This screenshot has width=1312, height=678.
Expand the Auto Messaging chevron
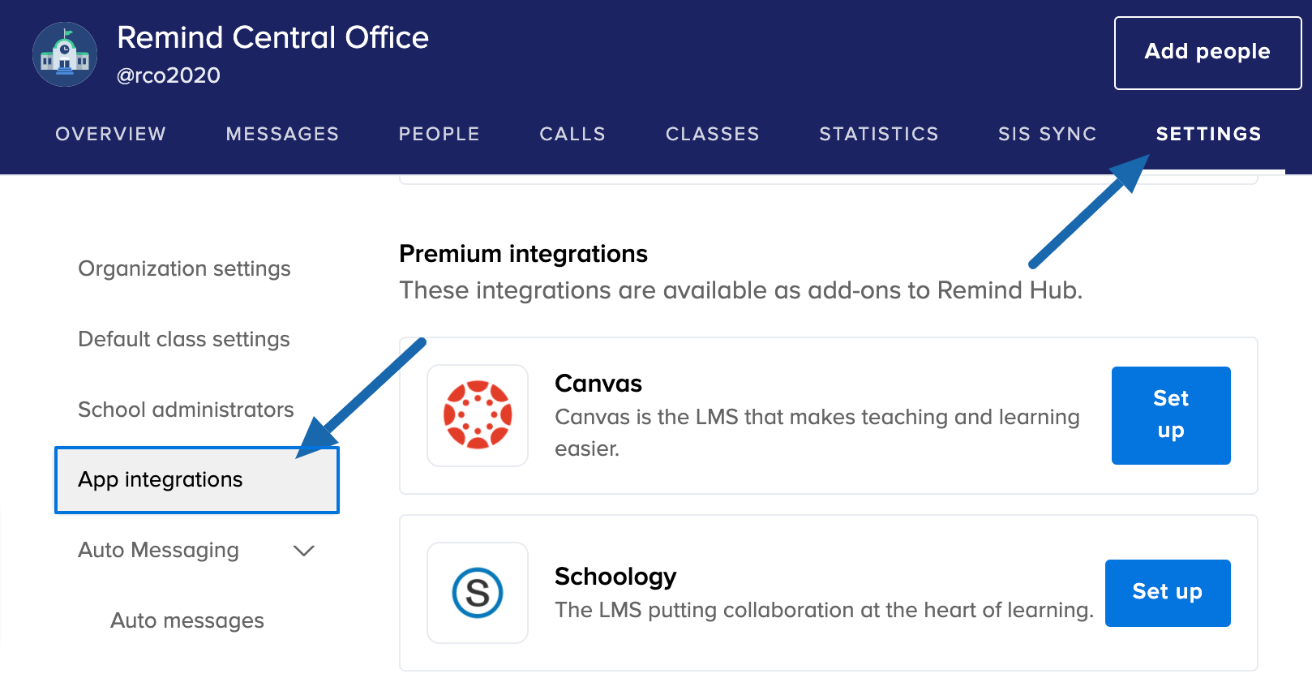(303, 551)
